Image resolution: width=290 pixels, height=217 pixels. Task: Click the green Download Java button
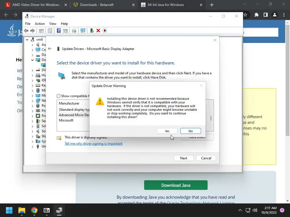pos(176,185)
